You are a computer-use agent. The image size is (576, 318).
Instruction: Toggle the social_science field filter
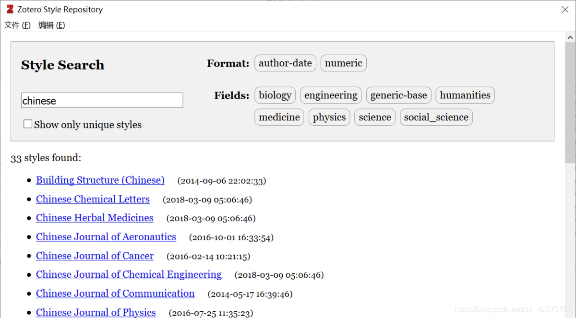click(x=436, y=117)
